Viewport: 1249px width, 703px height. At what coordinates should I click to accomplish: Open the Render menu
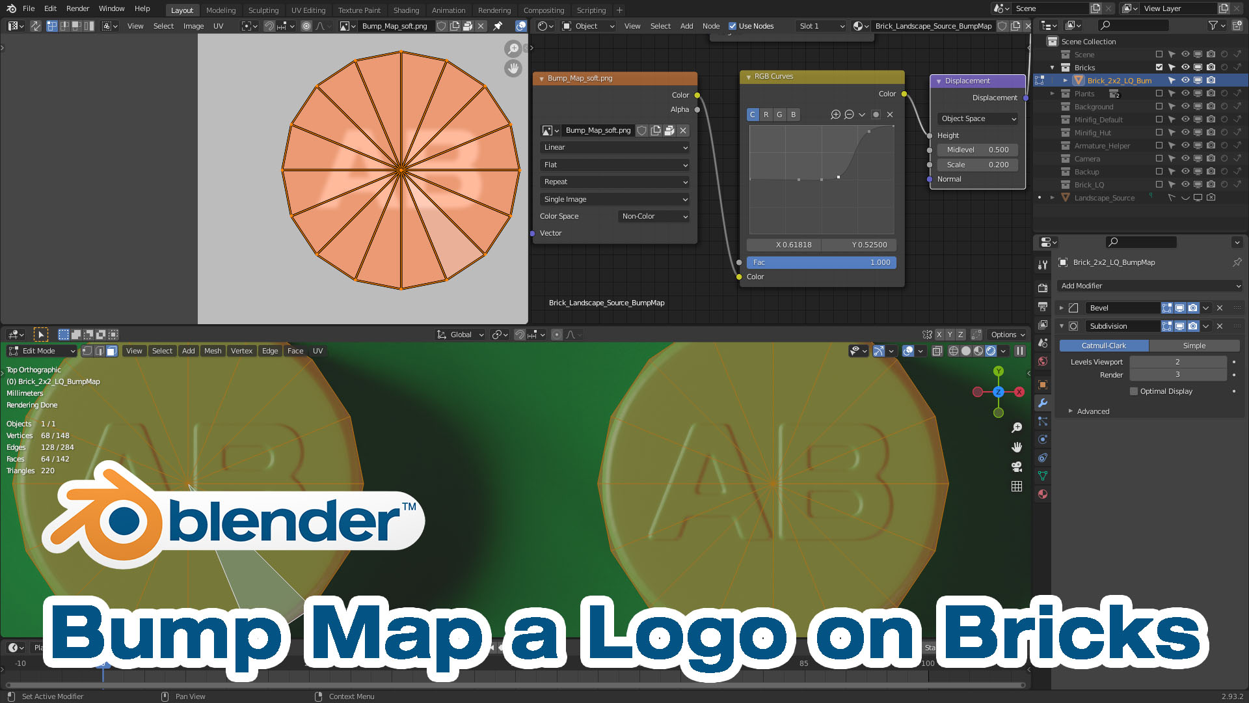click(77, 8)
